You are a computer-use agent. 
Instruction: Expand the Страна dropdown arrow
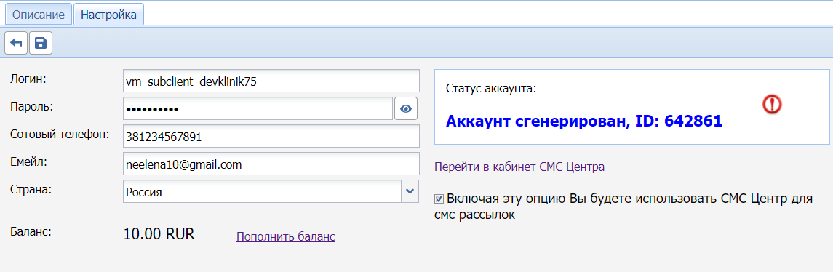(x=410, y=192)
